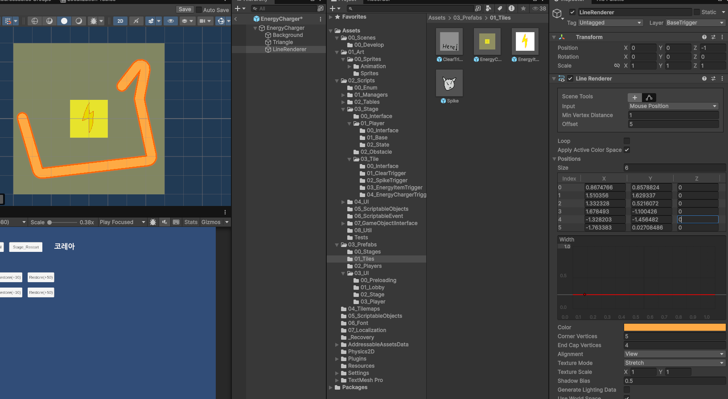Open scene camera settings dropdown
This screenshot has height=399, width=728.
[205, 21]
